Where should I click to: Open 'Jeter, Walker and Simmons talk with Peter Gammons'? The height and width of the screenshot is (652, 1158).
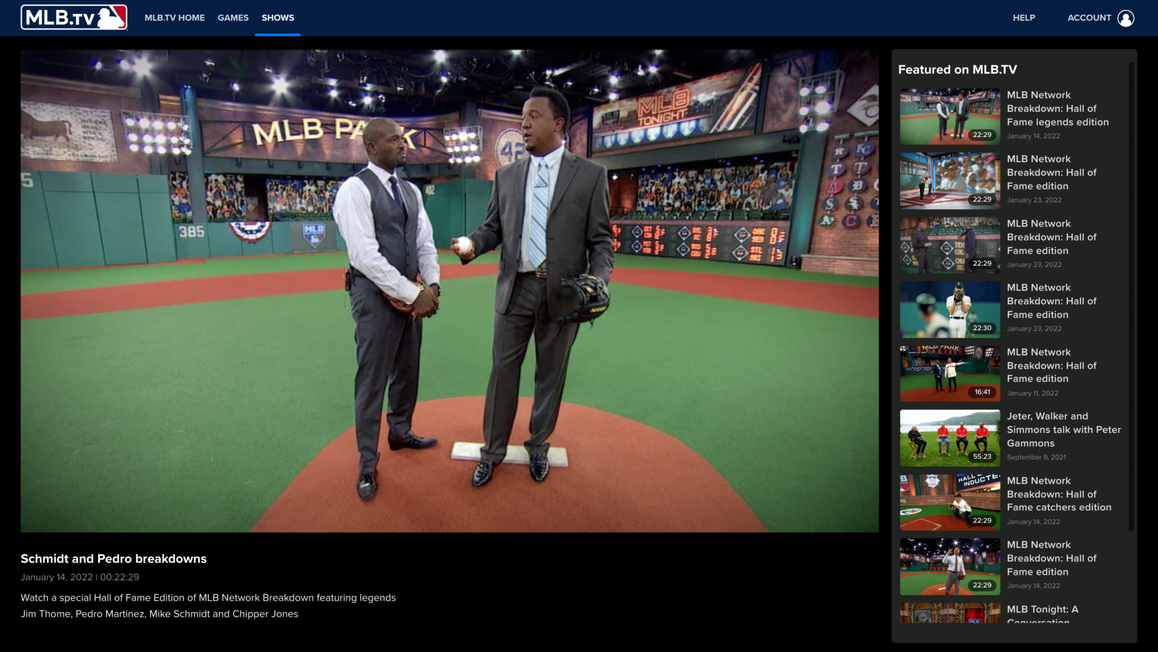tap(1064, 430)
